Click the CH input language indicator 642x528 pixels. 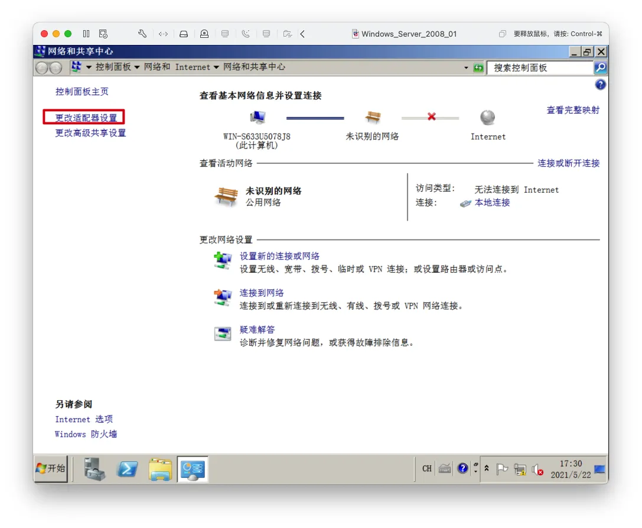point(426,468)
